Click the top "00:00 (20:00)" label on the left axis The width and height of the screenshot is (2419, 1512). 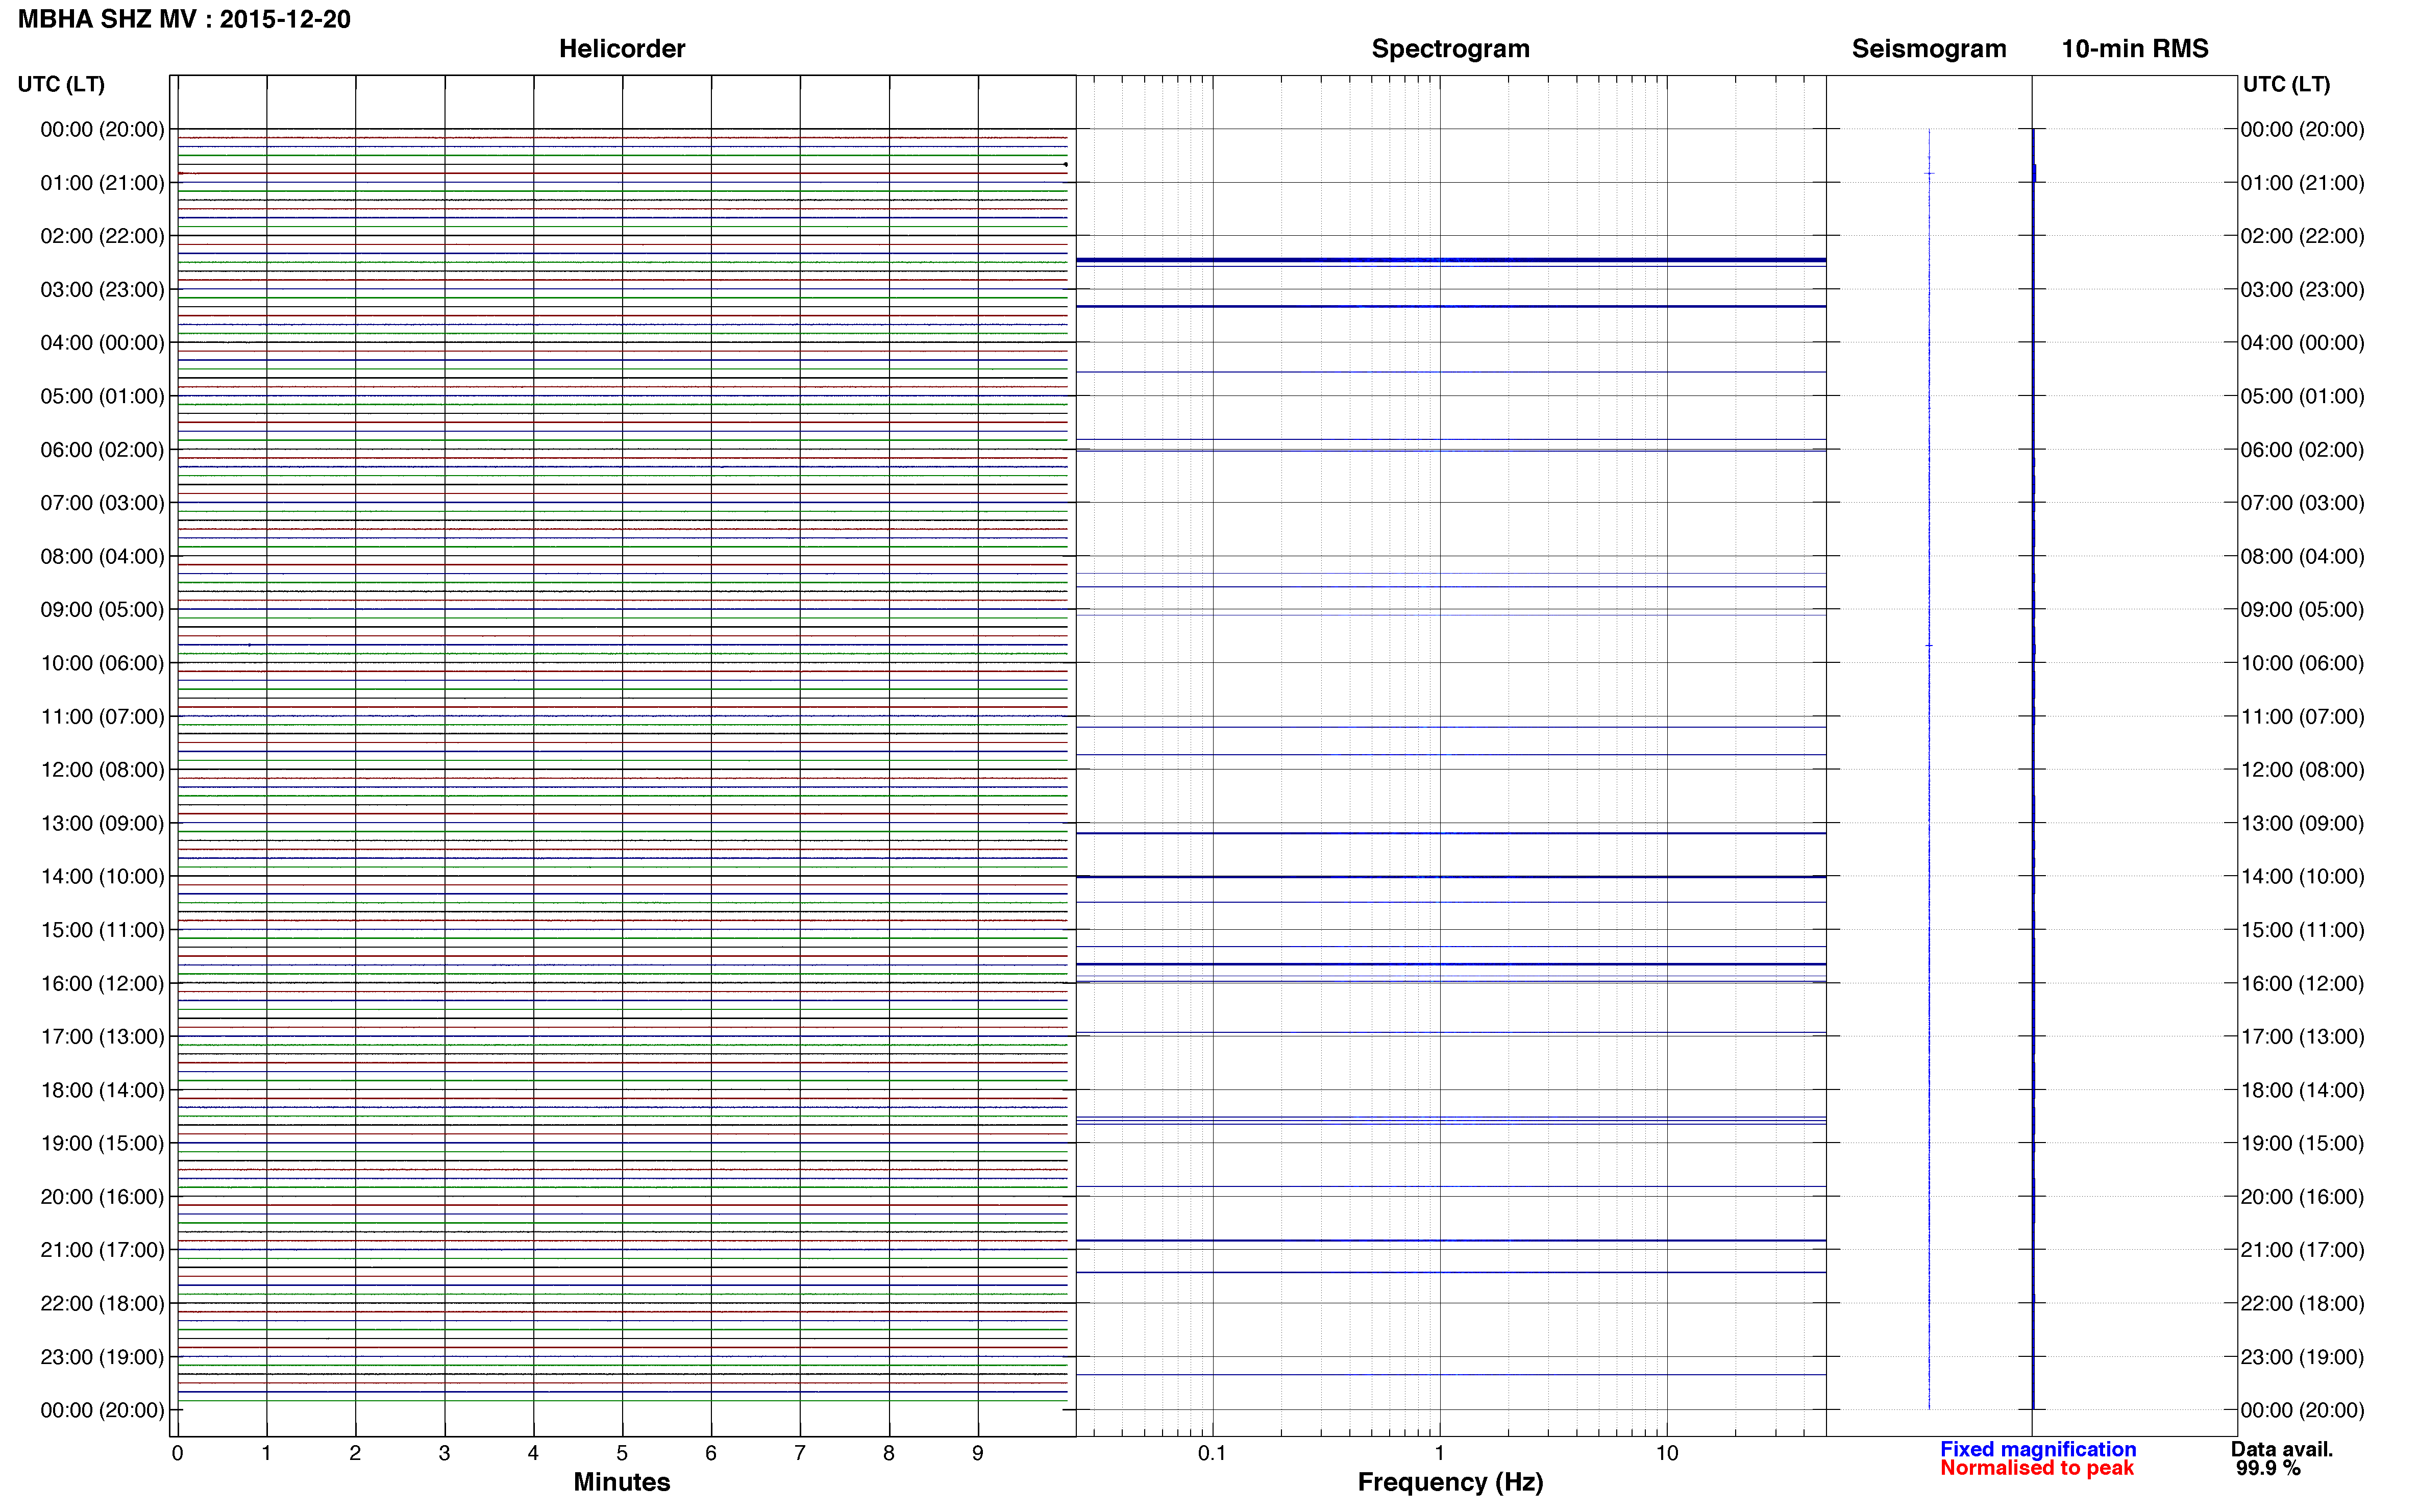click(x=102, y=129)
